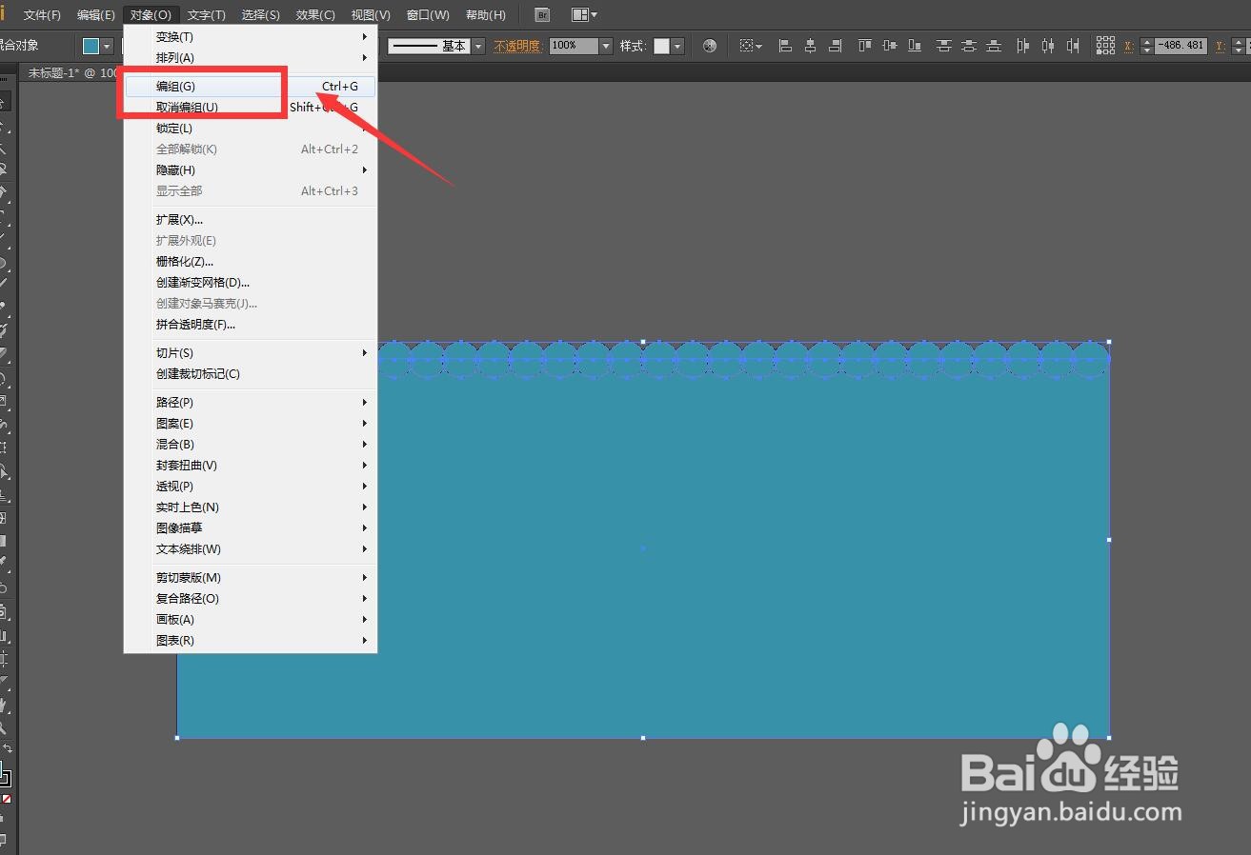
Task: Click the X coordinate field showing -486.481
Action: click(x=1180, y=46)
